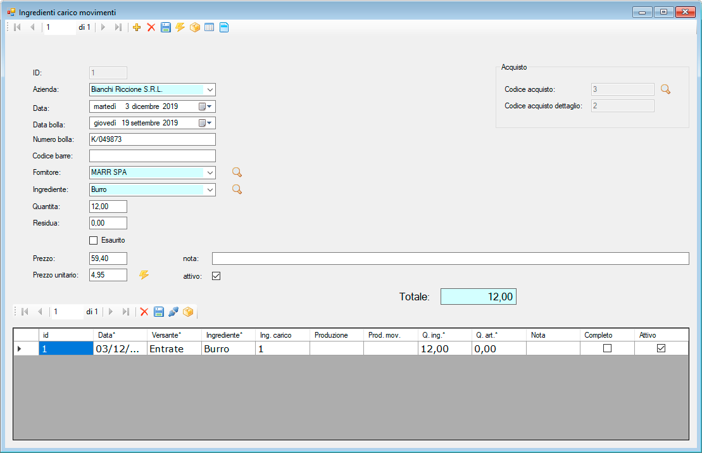Image resolution: width=702 pixels, height=453 pixels.
Task: Click the Codice acquisto dettaglio field
Action: 623,106
